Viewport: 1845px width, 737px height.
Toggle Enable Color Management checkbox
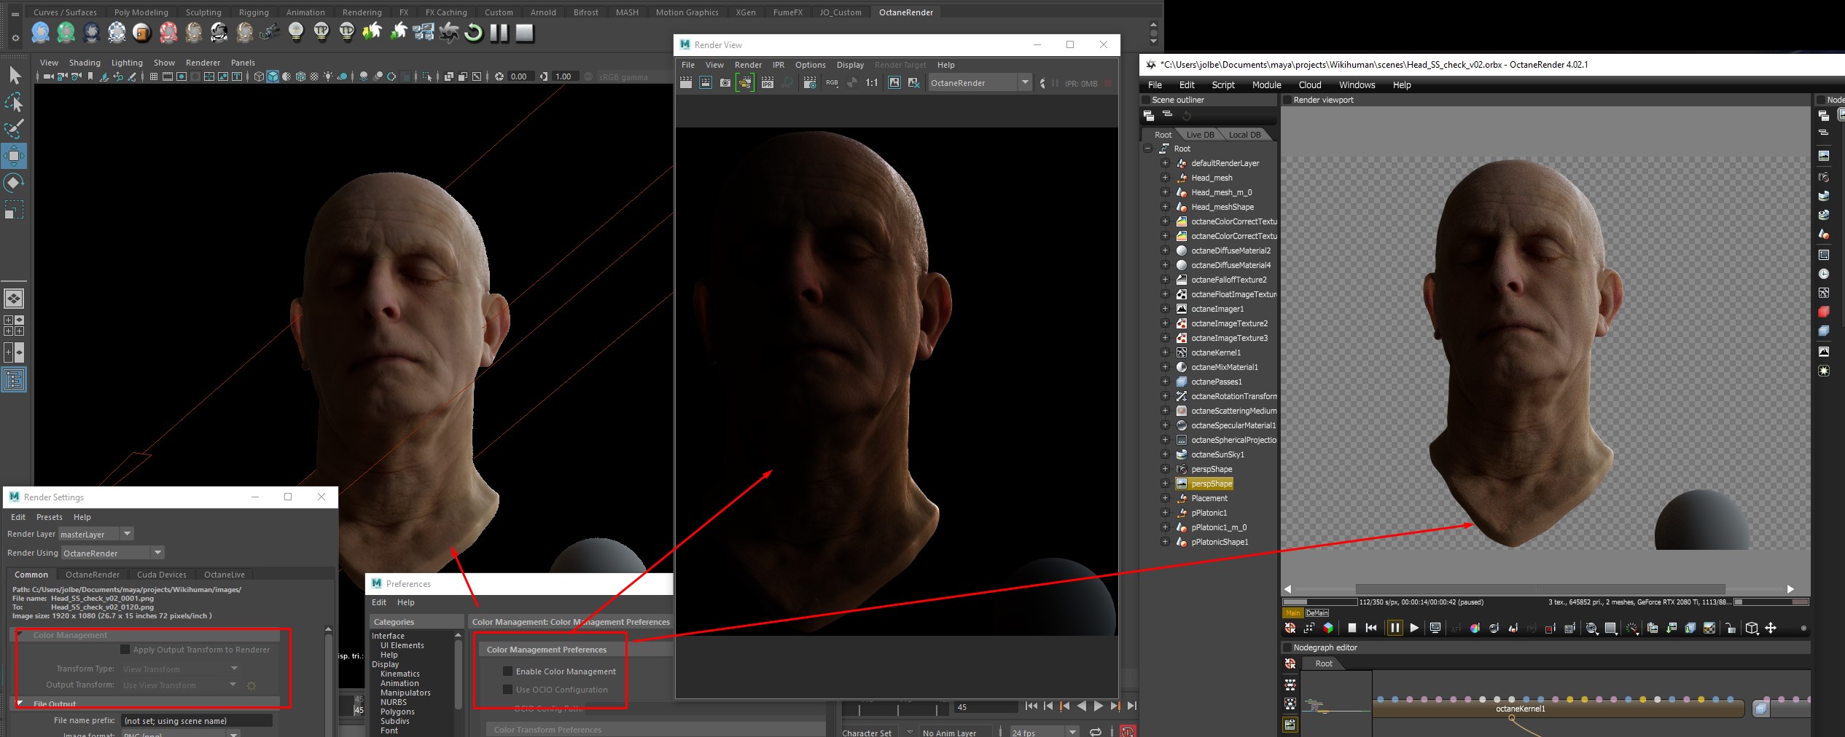coord(508,671)
